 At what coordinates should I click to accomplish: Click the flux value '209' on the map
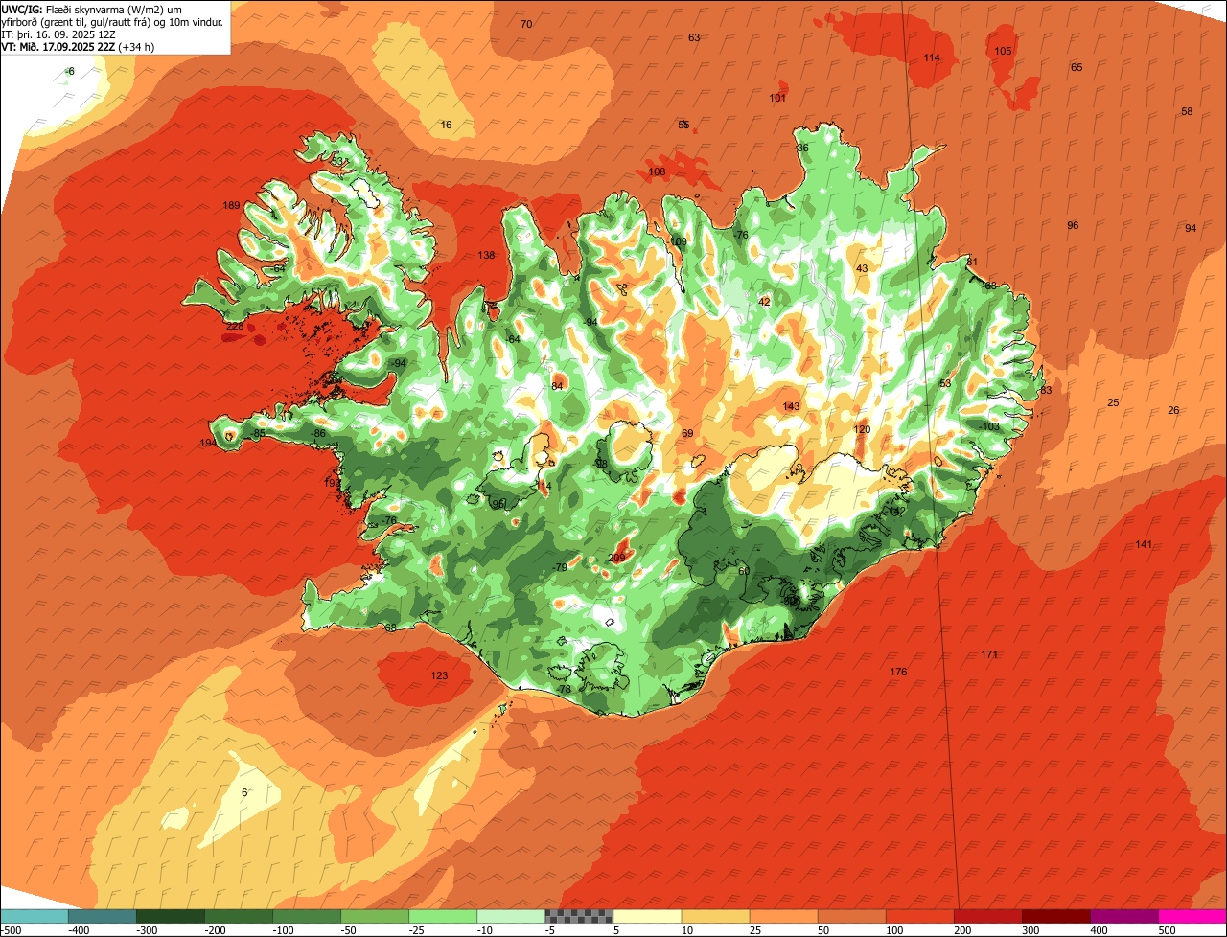point(616,559)
